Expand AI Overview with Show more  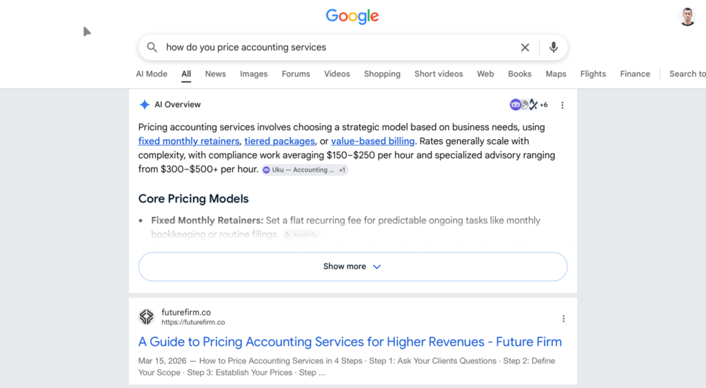[352, 267]
